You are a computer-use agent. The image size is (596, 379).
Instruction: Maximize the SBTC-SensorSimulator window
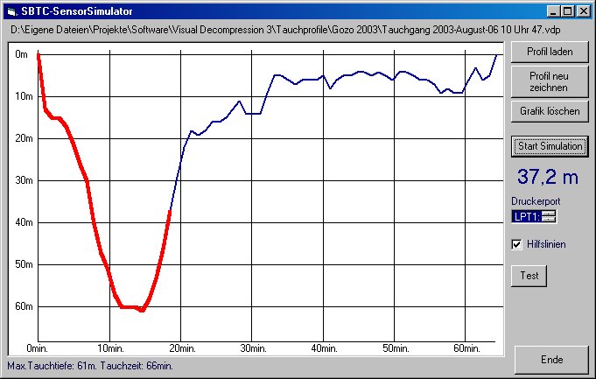568,11
